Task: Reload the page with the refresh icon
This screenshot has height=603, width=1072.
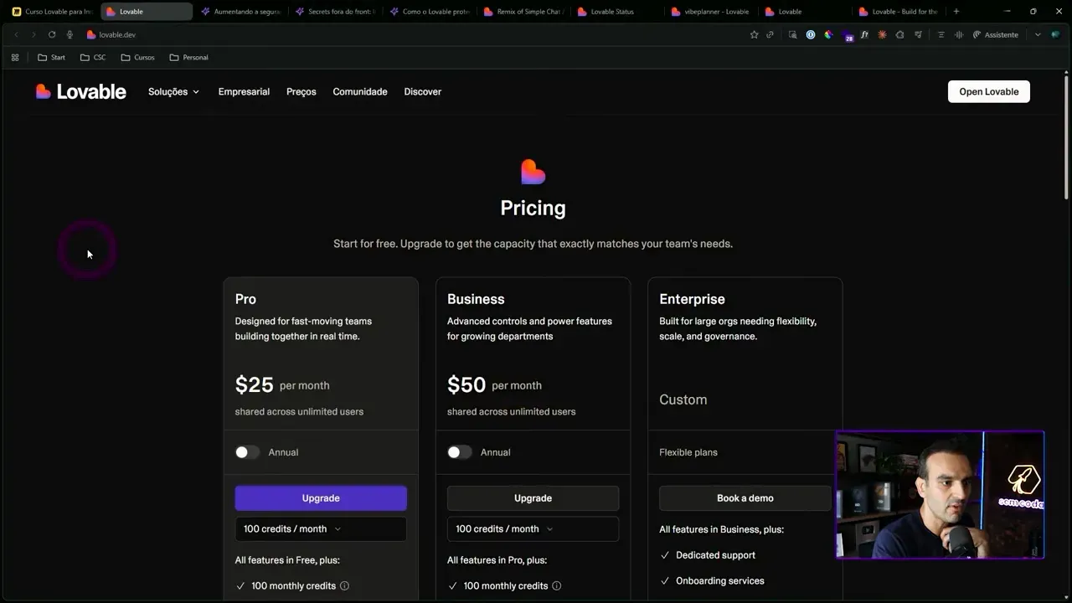Action: coord(52,34)
